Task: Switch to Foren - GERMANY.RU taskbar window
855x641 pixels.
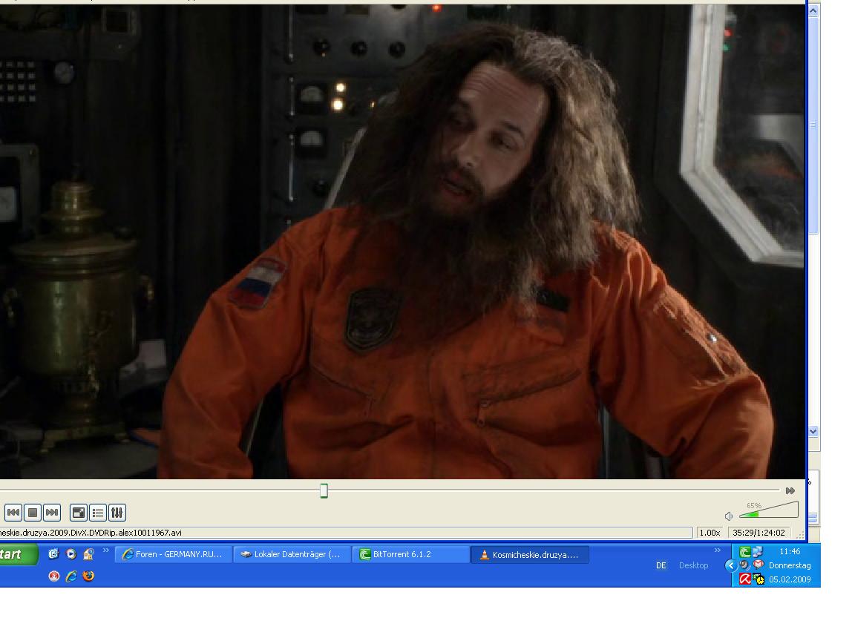Action: click(x=173, y=554)
